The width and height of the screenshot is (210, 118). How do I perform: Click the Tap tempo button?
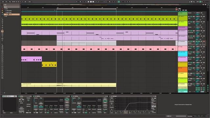[x=10, y=2]
